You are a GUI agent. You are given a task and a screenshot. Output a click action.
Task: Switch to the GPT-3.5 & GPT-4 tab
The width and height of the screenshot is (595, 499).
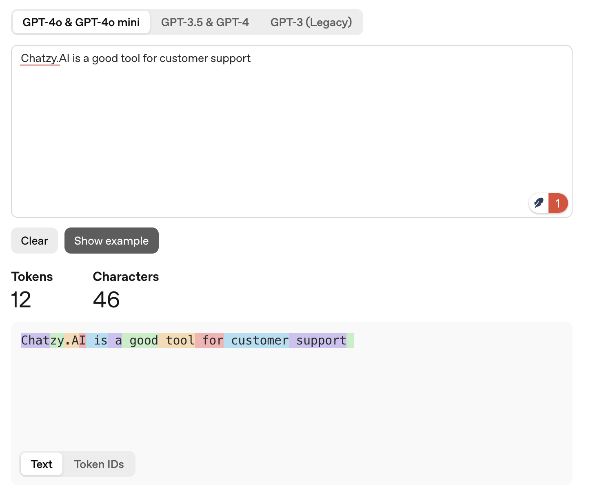click(204, 22)
